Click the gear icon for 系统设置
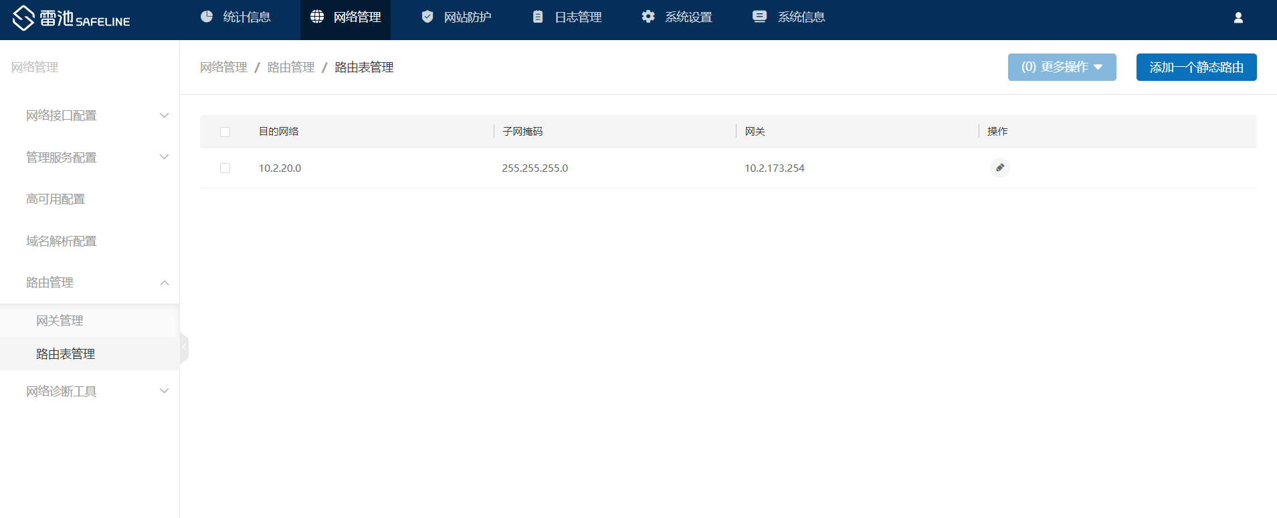This screenshot has height=518, width=1277. click(x=648, y=17)
